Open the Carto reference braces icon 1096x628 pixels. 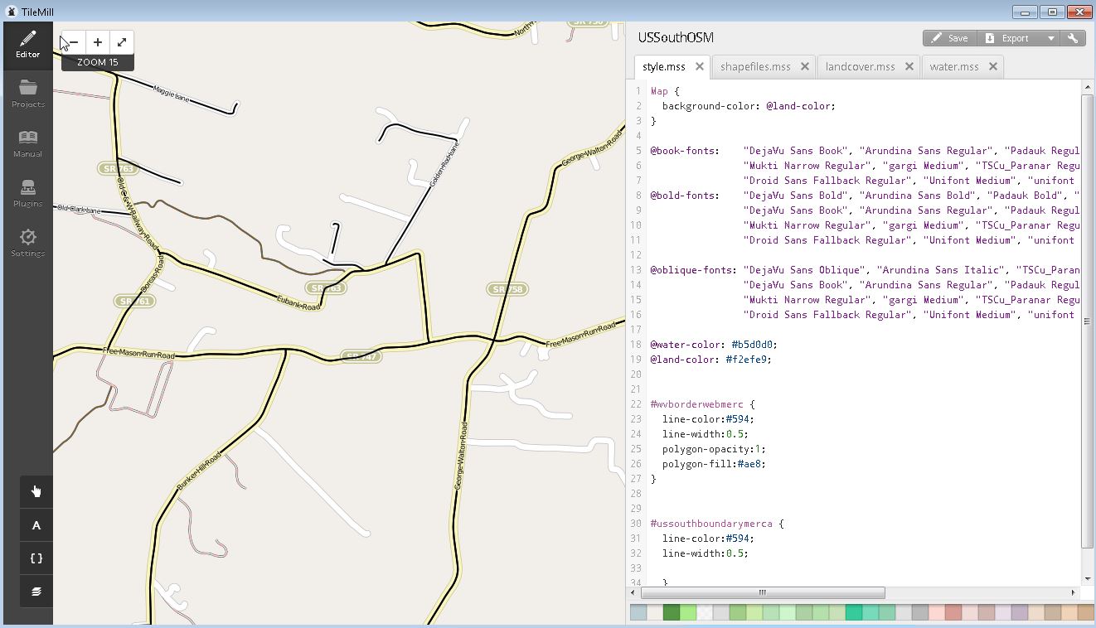point(36,558)
